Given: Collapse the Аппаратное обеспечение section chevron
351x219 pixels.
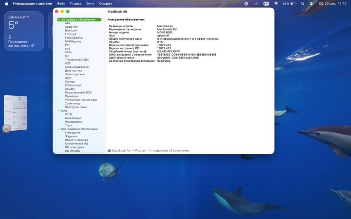Looking at the screenshot, I should tap(59, 20).
